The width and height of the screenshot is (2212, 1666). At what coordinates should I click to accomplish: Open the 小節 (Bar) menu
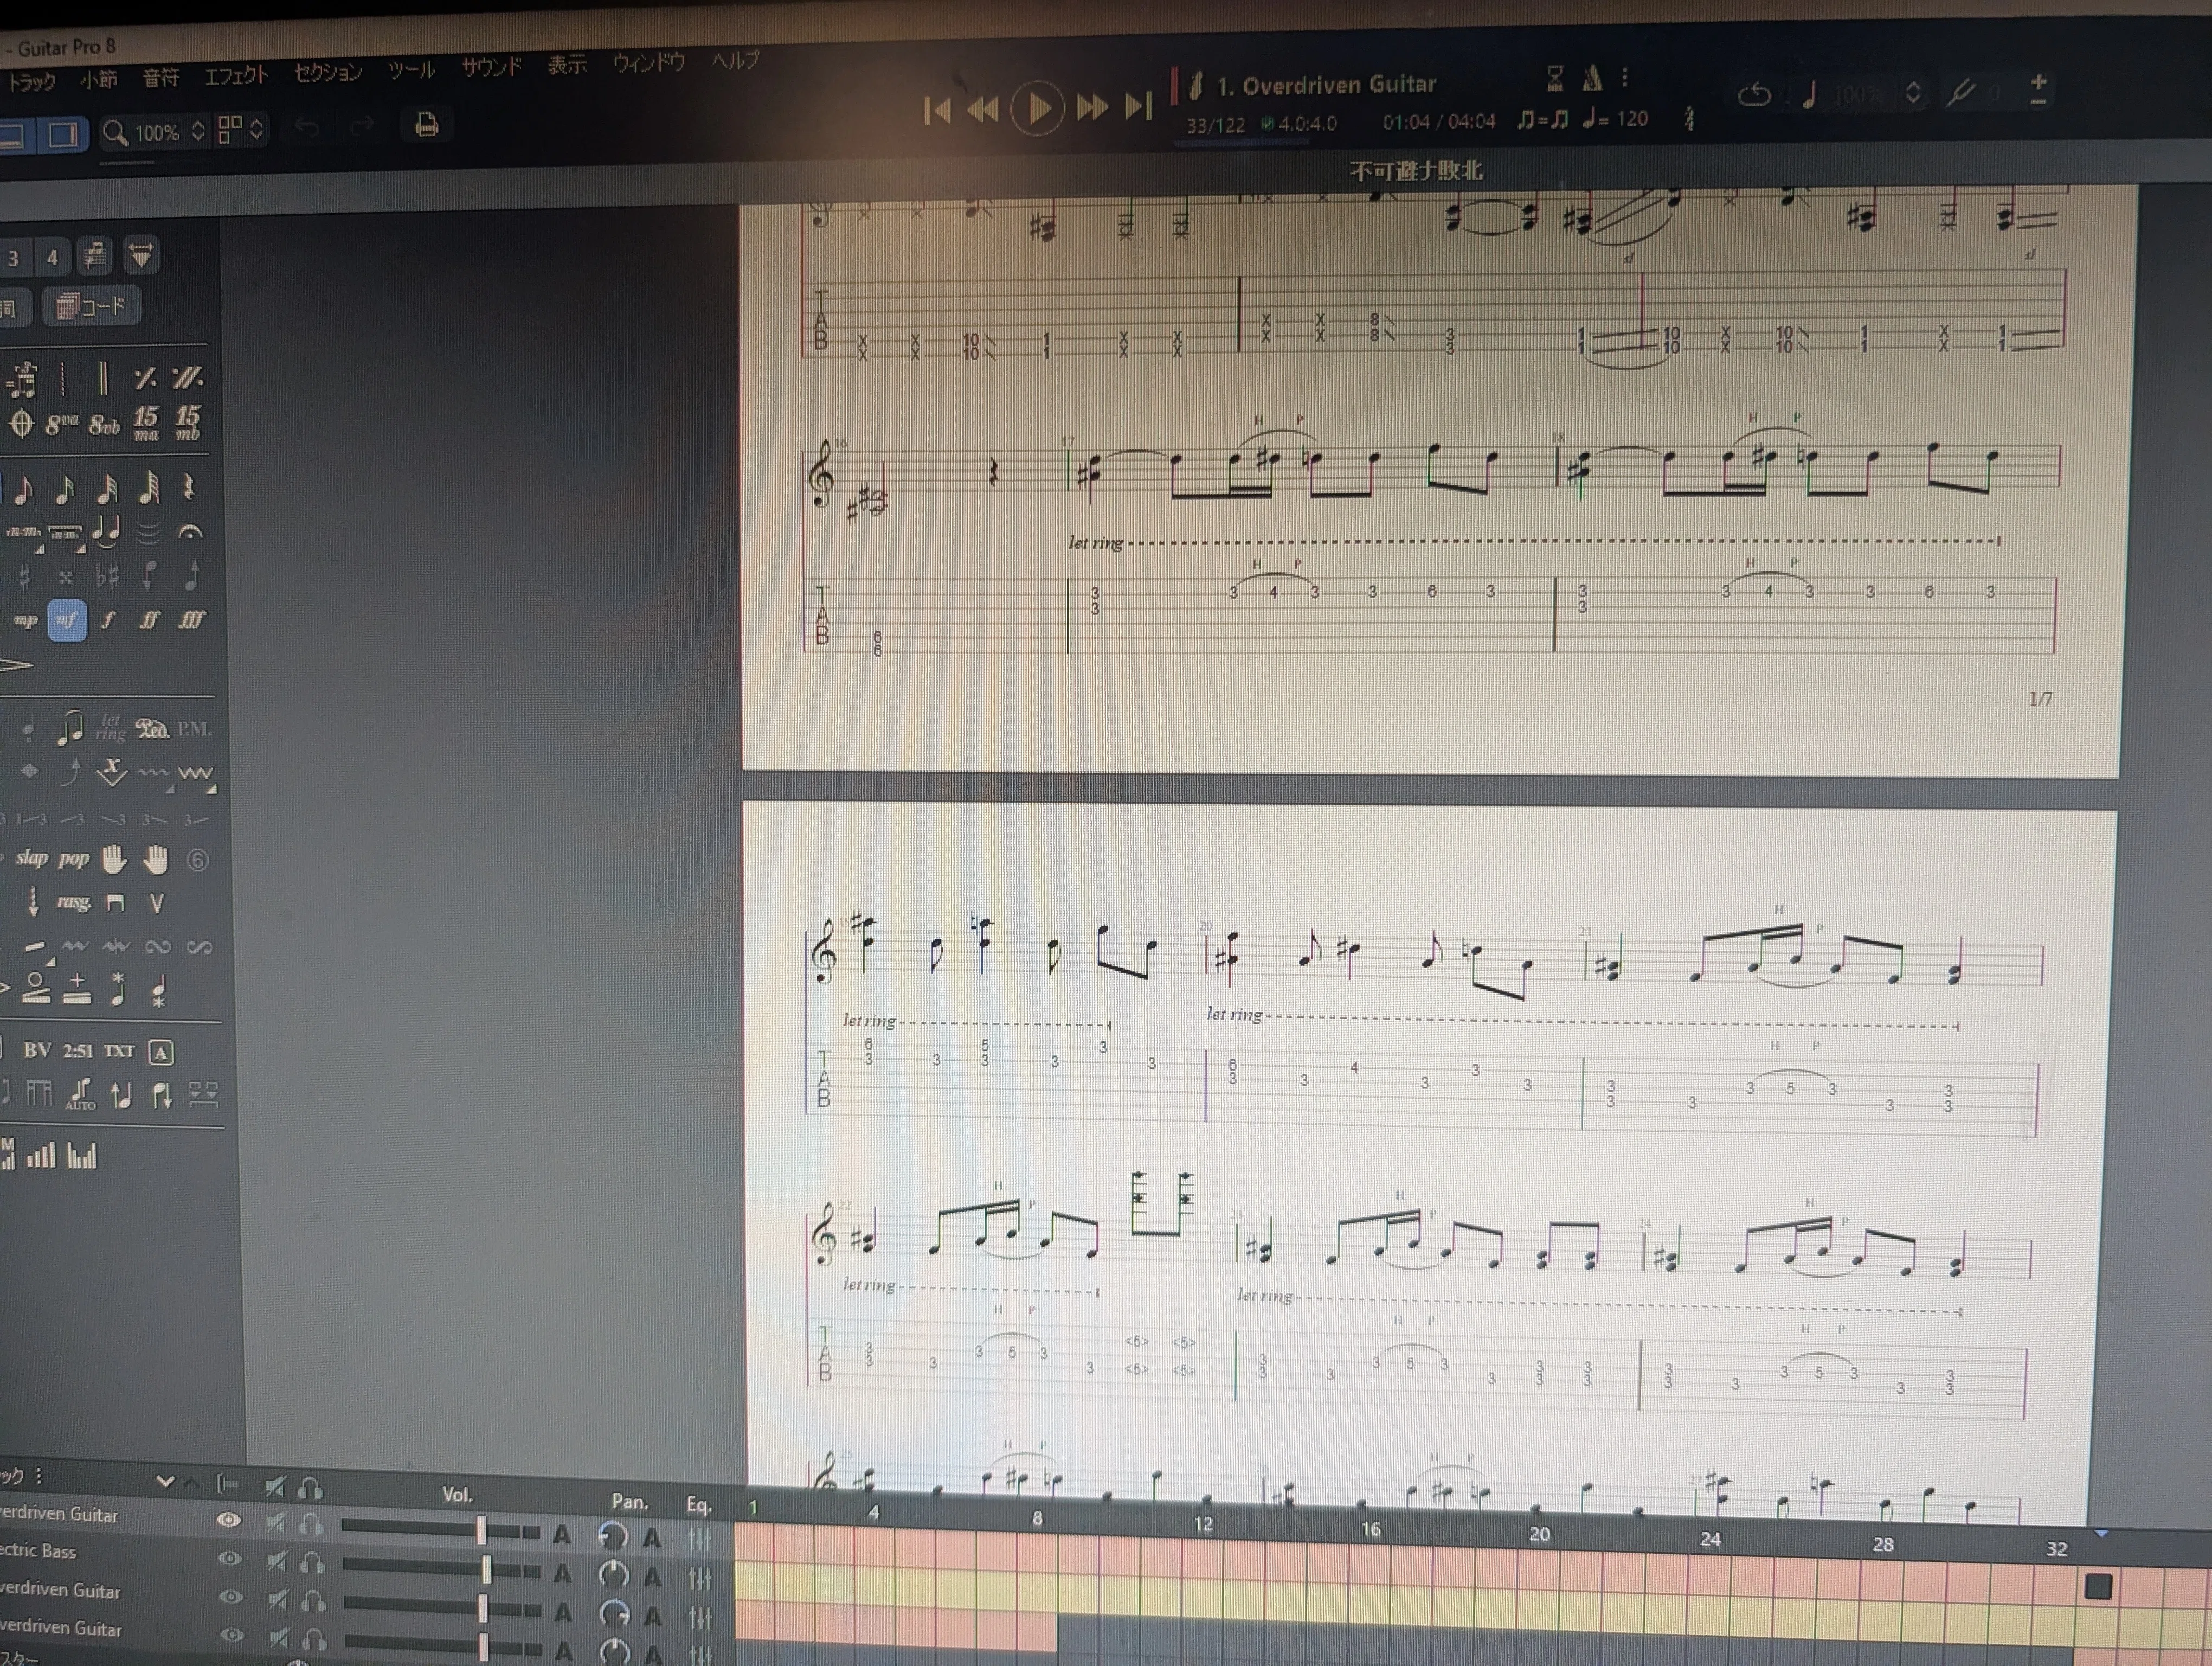(98, 80)
